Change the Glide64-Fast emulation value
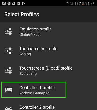Image resolution: width=97 pixels, height=110 pixels. click(30, 35)
